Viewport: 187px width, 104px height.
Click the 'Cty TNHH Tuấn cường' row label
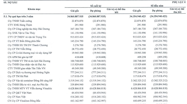(x=20, y=21)
